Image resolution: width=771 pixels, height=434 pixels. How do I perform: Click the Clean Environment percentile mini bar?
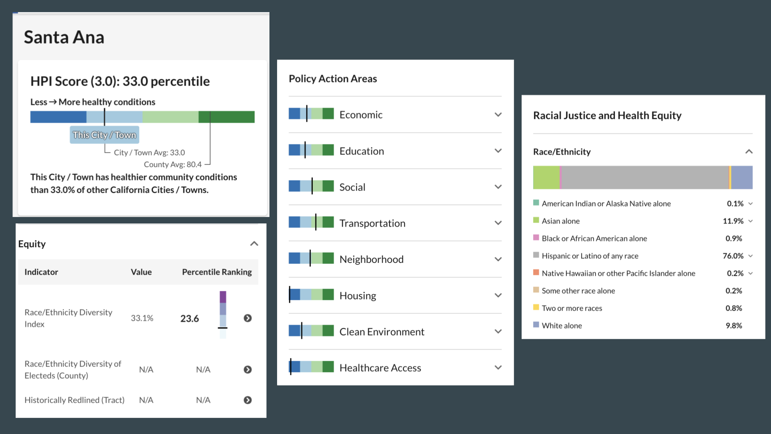click(x=311, y=331)
